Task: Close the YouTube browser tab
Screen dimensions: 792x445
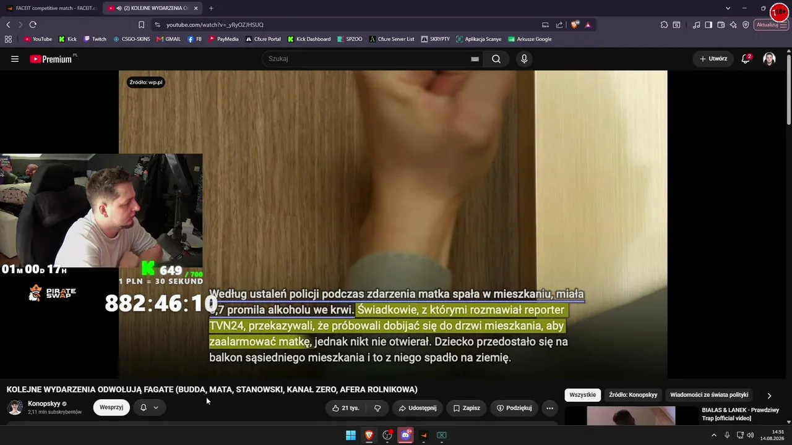Action: point(196,8)
